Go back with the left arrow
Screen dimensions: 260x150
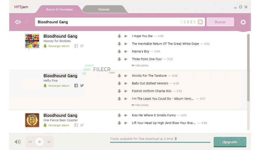pos(18,22)
